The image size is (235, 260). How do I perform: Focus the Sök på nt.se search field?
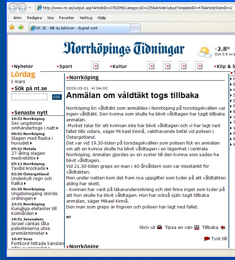[x=29, y=97]
